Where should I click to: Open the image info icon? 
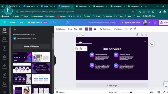click(81, 29)
